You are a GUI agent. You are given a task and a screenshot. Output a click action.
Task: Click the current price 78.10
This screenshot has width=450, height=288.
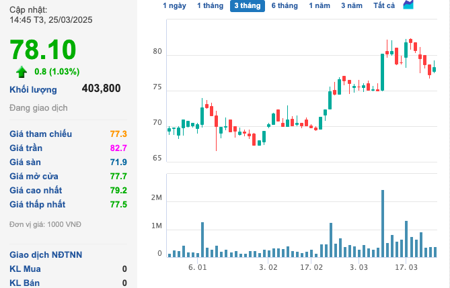(43, 50)
